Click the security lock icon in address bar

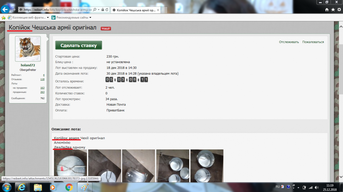click(103, 10)
